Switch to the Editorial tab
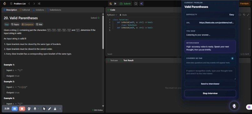 pyautogui.click(x=25, y=10)
